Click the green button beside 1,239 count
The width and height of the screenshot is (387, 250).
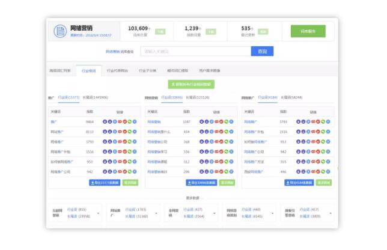pos(211,32)
